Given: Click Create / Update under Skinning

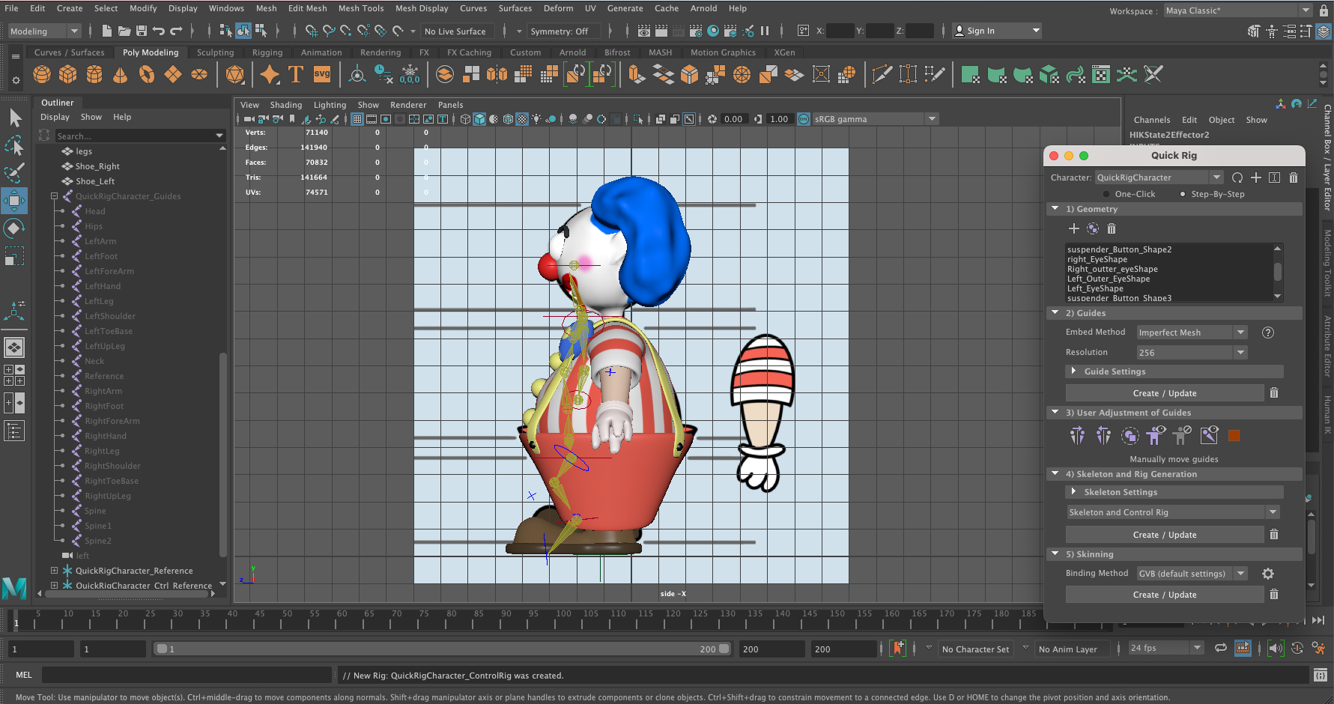Looking at the screenshot, I should click(1163, 594).
